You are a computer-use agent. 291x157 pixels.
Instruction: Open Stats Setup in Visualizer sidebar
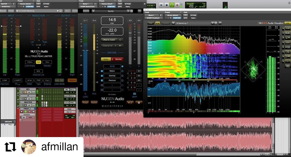[287, 66]
